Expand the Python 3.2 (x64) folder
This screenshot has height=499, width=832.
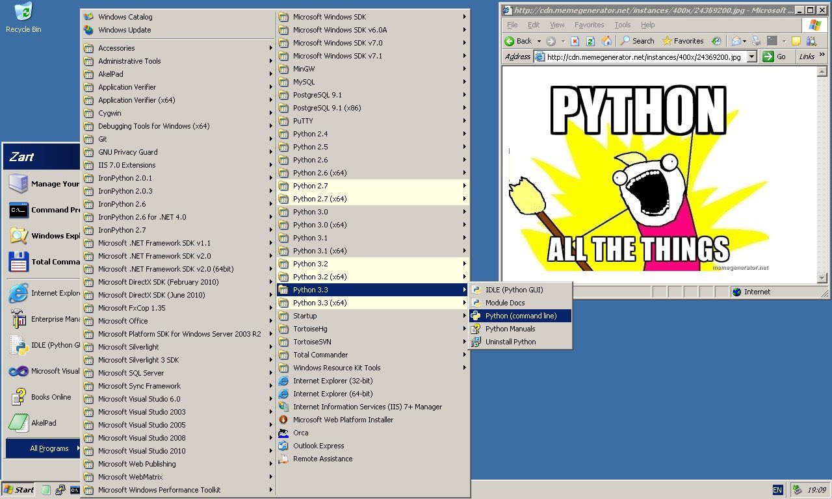click(373, 277)
